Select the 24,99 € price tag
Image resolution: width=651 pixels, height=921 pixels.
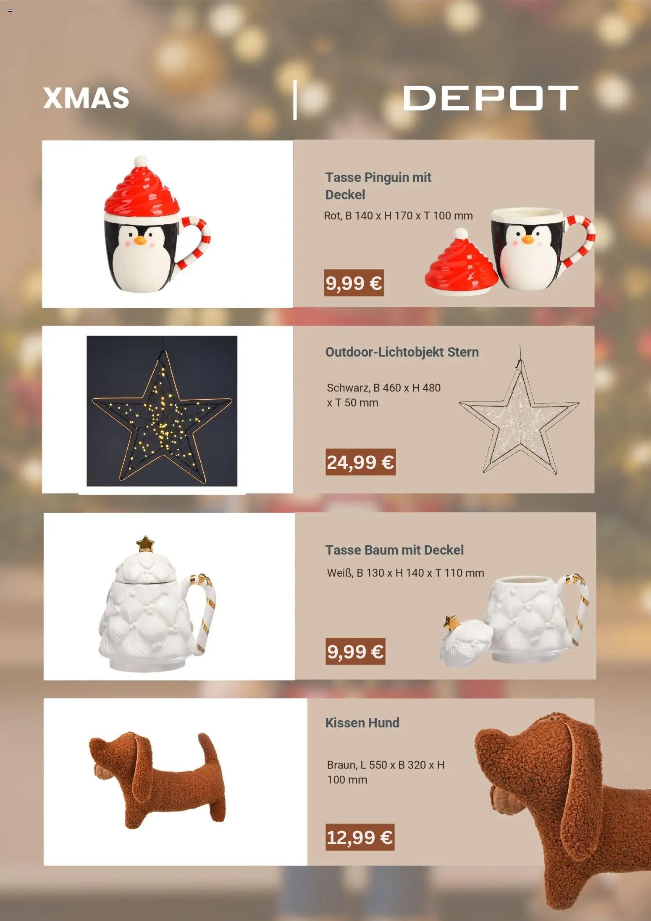[x=360, y=462]
